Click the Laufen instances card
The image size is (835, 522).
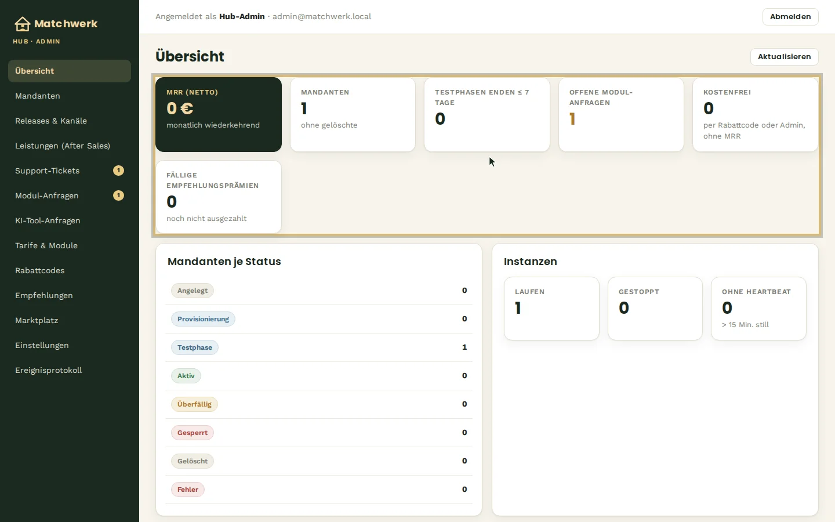(x=551, y=309)
